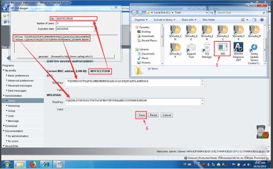Click the Reset button
Viewport: 273px width, 169px height.
(153, 115)
